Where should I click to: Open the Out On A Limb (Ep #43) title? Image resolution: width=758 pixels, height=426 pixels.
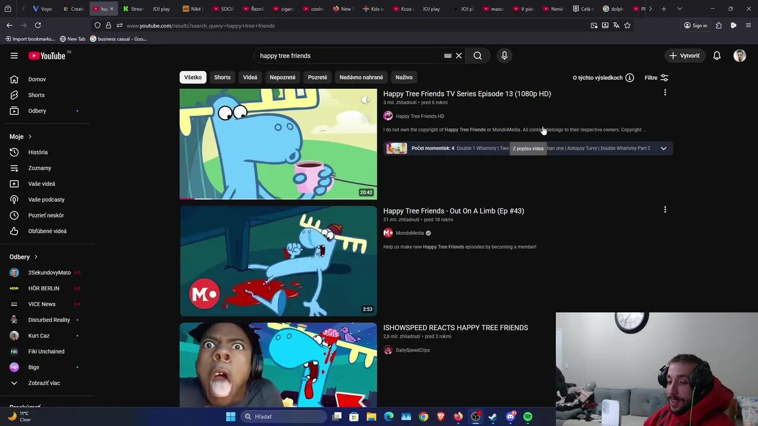pos(454,211)
